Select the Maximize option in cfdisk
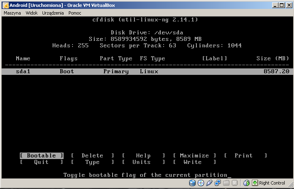The height and width of the screenshot is (189, 294). (194, 155)
